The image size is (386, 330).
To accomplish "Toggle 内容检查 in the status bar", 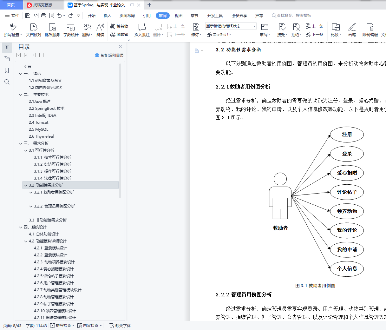I will (90, 326).
